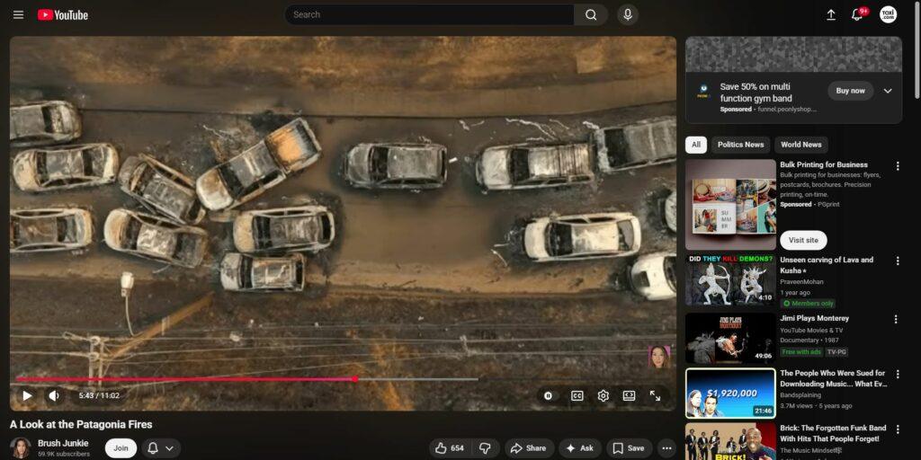This screenshot has width=921, height=460.
Task: Open the notifications bell in header
Action: click(857, 15)
